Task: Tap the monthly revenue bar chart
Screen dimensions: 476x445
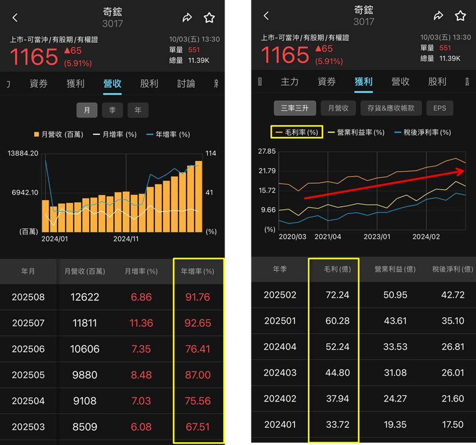Action: pos(122,194)
